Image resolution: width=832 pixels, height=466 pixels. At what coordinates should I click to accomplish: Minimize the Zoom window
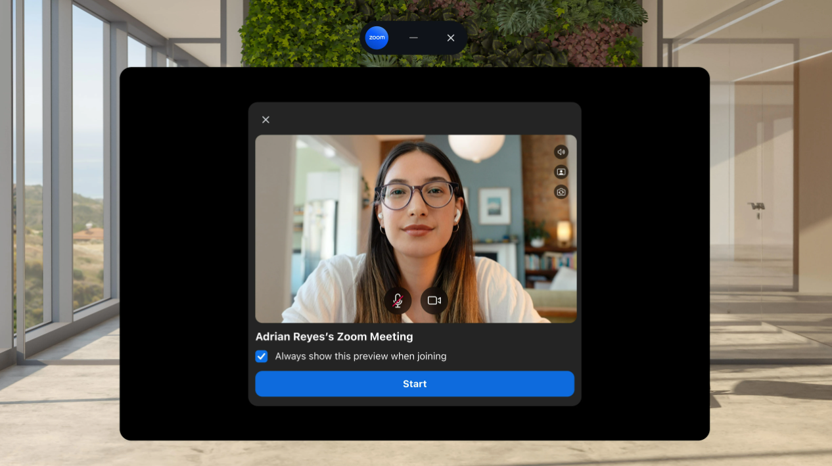click(x=413, y=37)
